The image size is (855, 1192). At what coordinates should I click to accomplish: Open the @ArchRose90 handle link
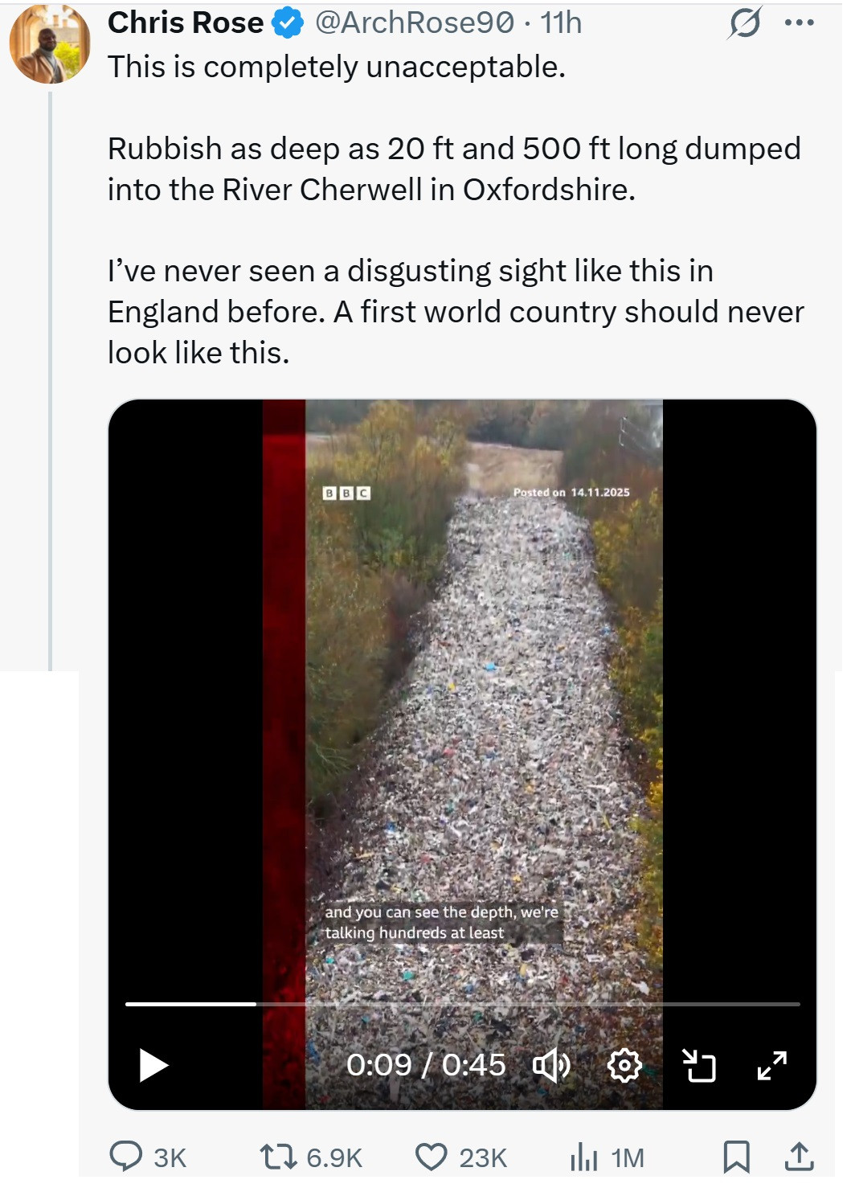click(415, 23)
